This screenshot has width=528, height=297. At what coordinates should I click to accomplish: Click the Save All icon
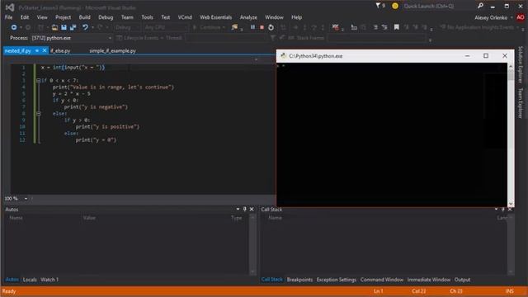coord(73,27)
